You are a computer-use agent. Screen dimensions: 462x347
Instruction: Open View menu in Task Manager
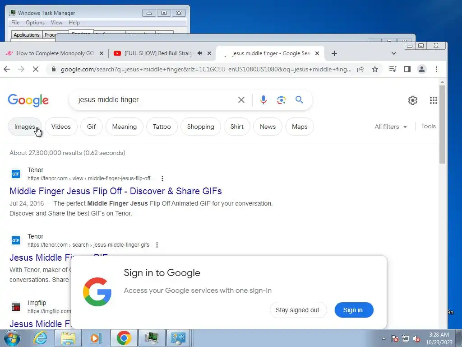tap(56, 23)
